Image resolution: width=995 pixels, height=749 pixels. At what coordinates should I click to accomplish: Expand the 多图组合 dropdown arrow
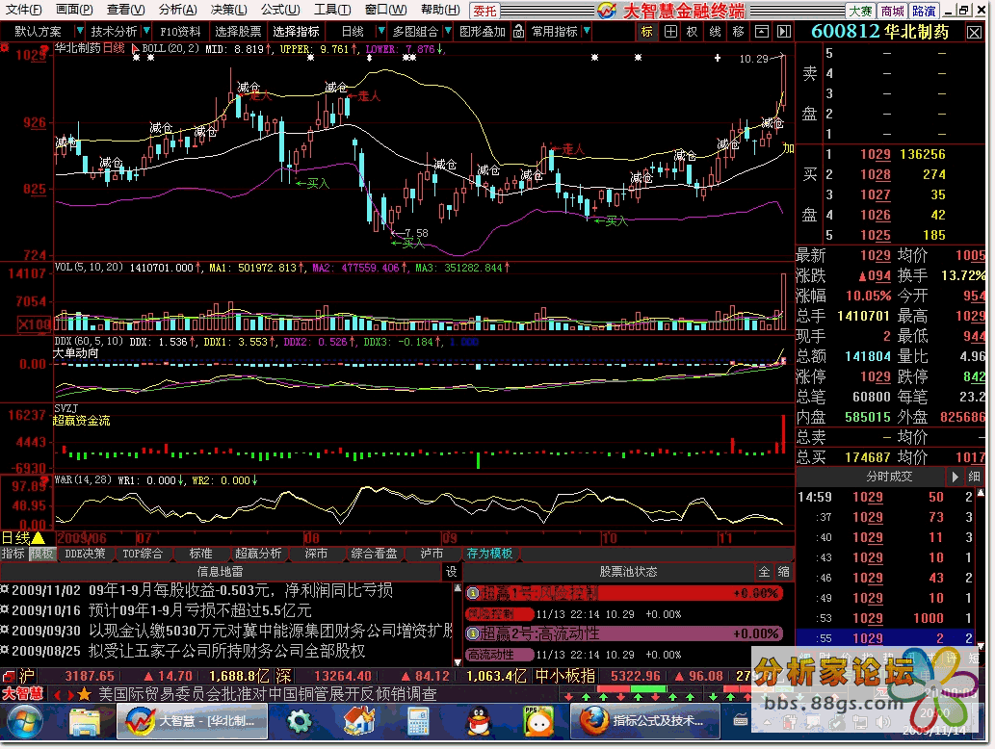pos(448,31)
